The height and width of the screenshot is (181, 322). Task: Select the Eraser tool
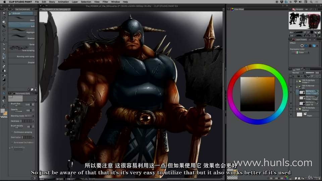pos(4,66)
